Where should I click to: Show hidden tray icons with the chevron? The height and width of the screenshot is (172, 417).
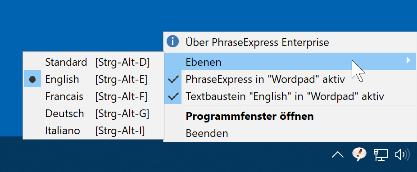pyautogui.click(x=338, y=154)
